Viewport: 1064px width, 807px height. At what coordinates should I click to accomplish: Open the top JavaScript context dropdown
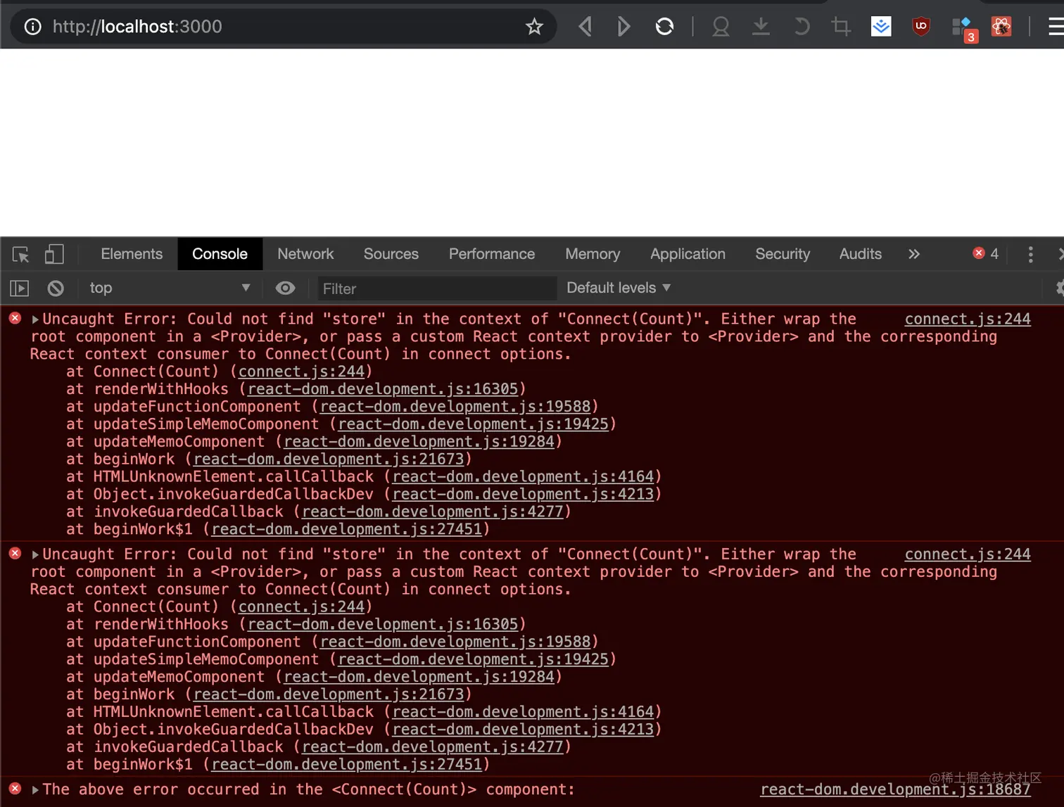click(x=170, y=288)
